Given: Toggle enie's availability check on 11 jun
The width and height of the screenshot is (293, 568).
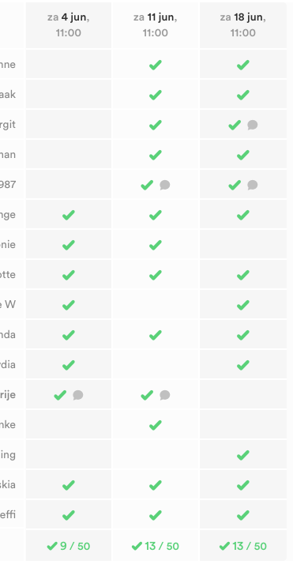Looking at the screenshot, I should [x=156, y=245].
